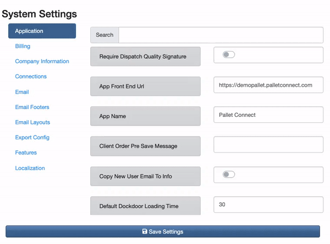The height and width of the screenshot is (244, 330).
Task: Go to the Connections section
Action: 31,76
